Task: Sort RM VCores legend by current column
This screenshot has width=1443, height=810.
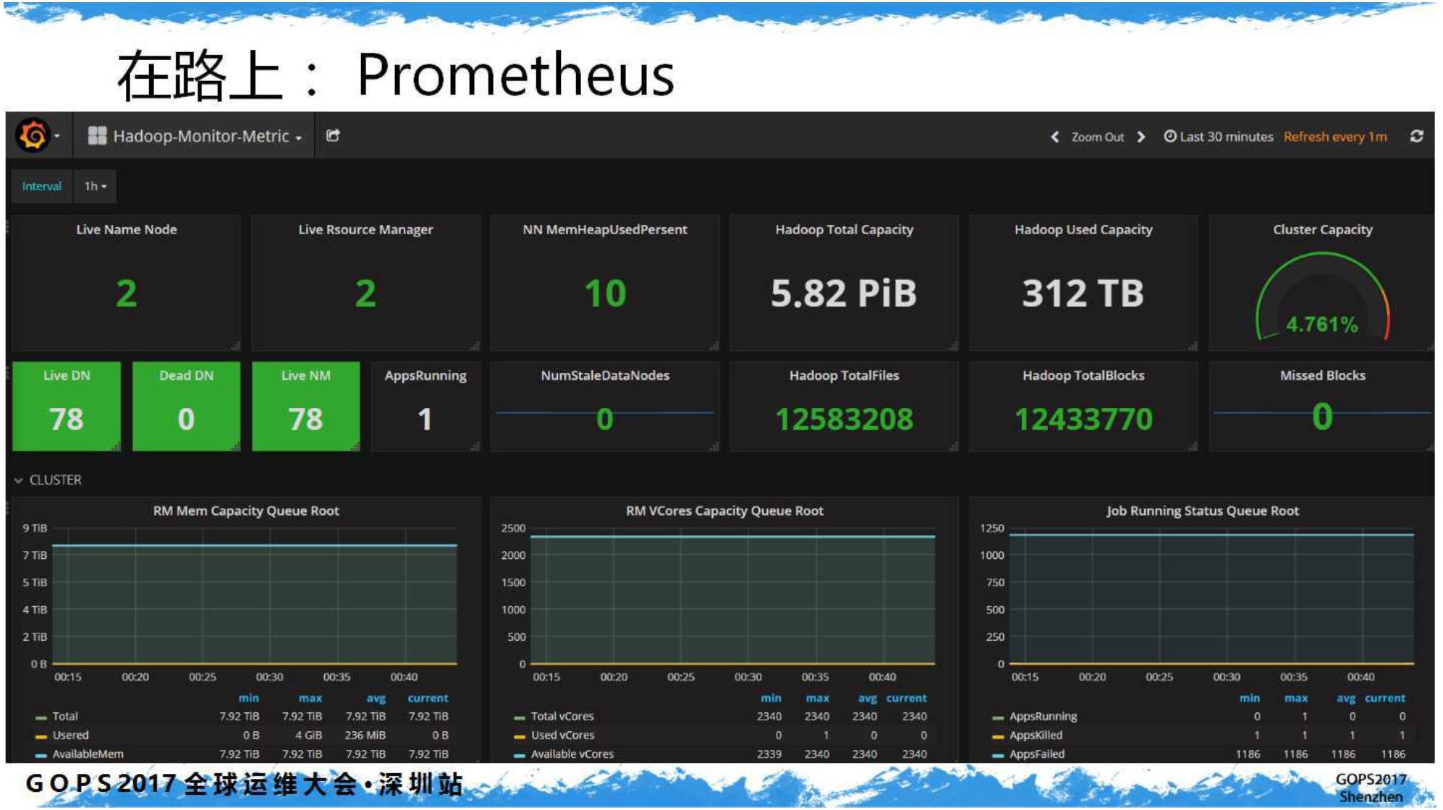Action: [x=906, y=698]
